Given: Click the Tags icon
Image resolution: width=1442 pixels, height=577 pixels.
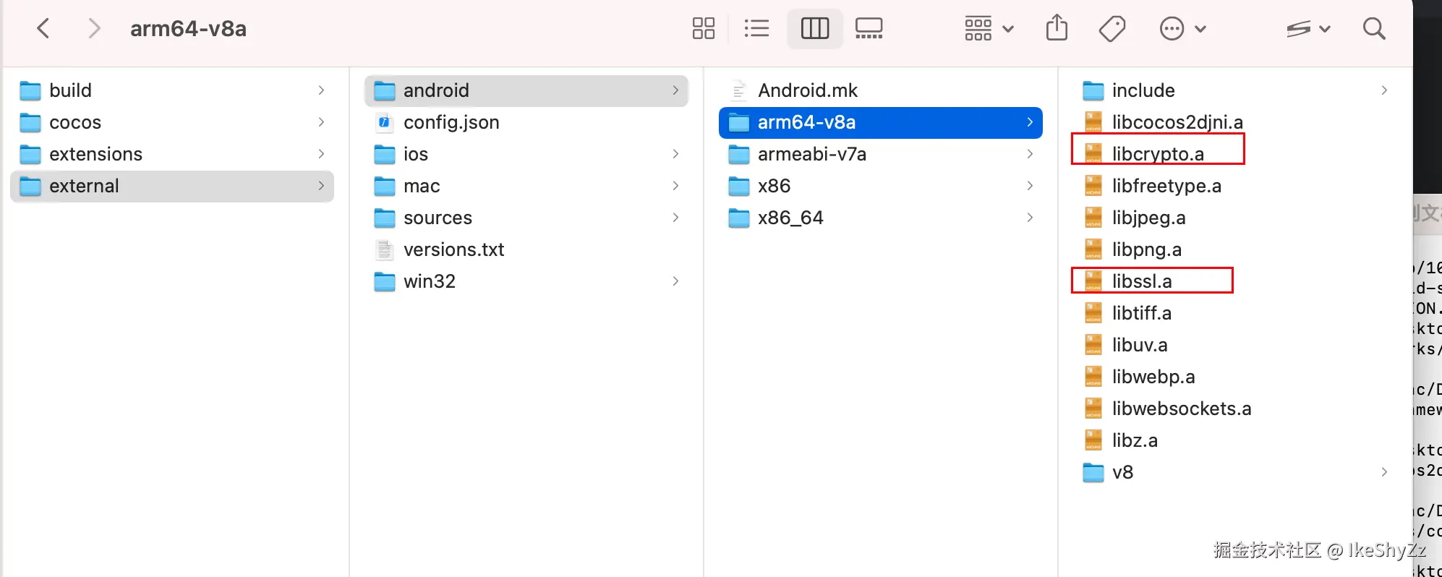Looking at the screenshot, I should click(1112, 29).
